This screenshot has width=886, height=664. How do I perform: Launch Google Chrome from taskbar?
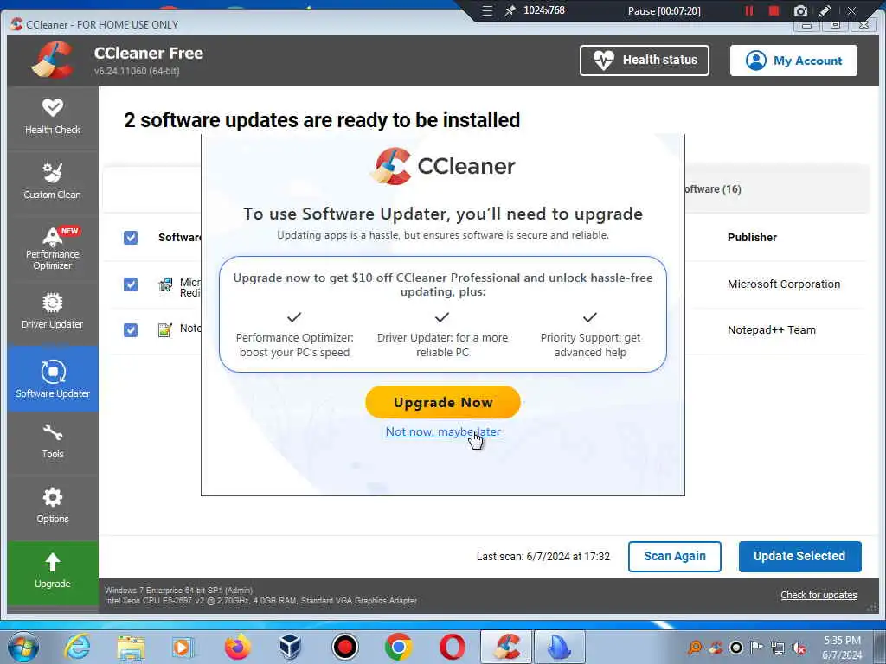coord(398,647)
